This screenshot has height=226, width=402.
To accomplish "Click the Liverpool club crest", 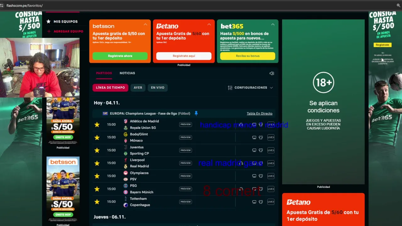I will pos(126,160).
